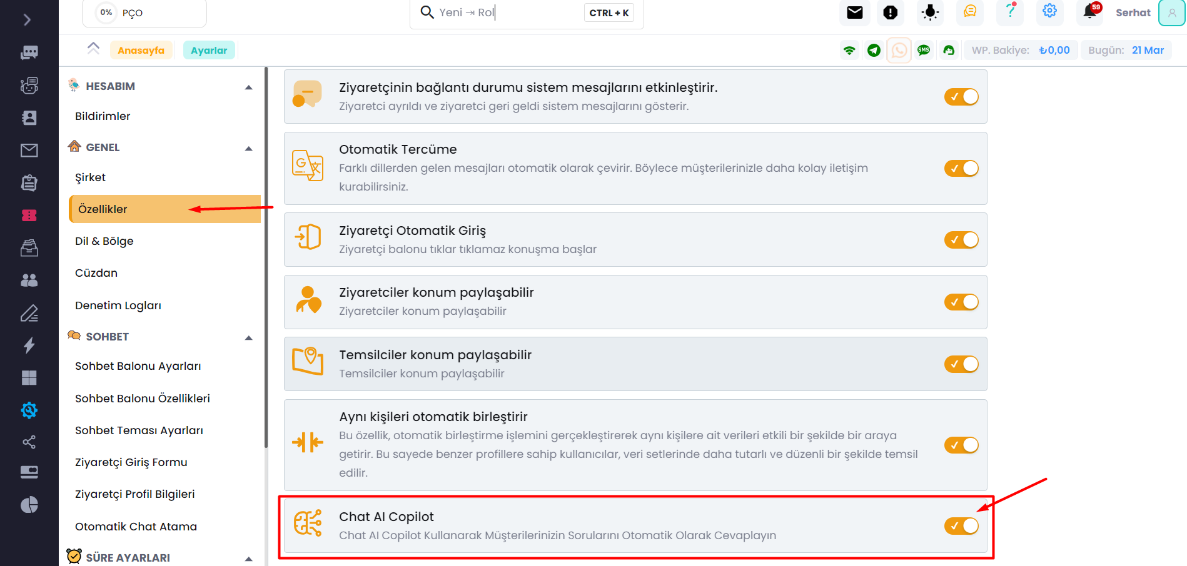Click the green wifi connection status icon
Screen dimensions: 1187x566
[x=849, y=50]
